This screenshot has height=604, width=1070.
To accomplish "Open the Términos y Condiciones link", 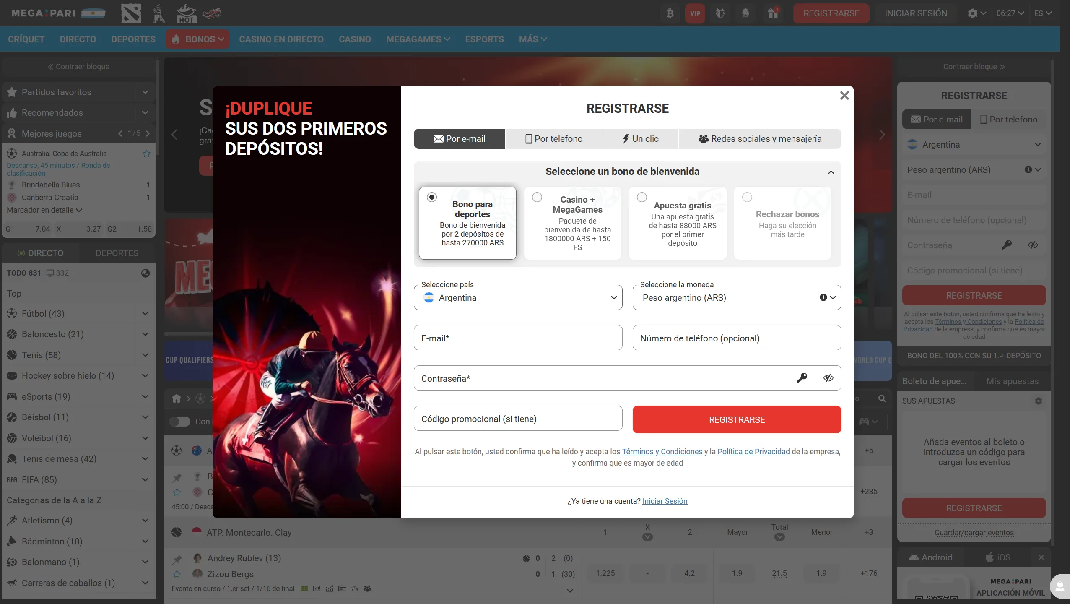I will pos(662,452).
